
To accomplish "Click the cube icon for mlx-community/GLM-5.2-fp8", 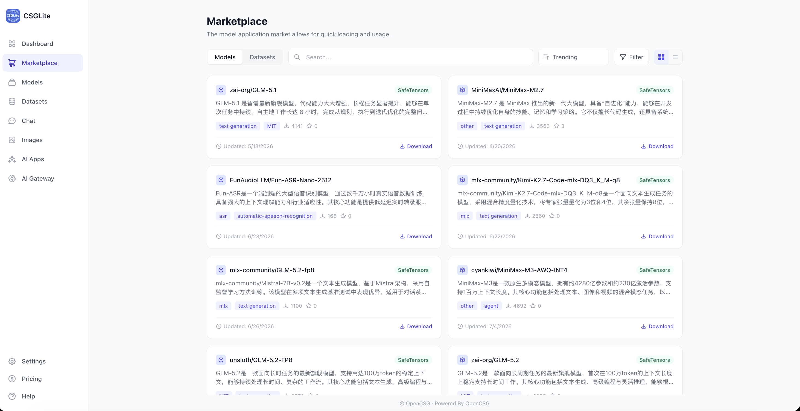I will pos(221,270).
